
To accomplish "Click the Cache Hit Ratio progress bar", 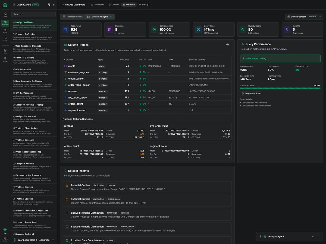I will point(280,88).
